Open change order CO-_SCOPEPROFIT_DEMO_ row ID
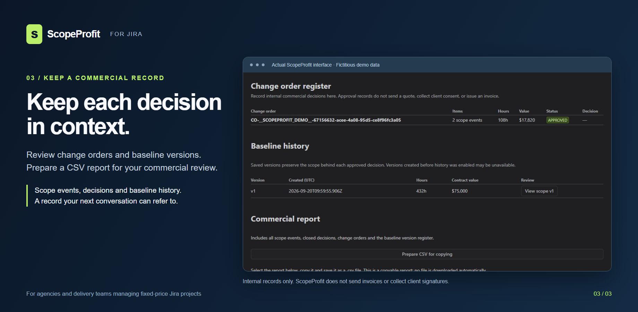638x312 pixels. 326,120
